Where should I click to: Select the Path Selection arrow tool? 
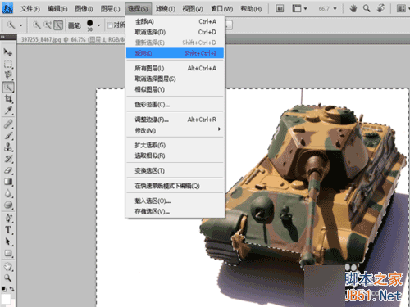click(7, 242)
